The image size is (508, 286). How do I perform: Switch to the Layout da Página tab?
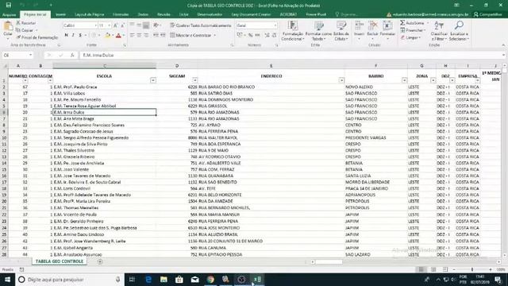[x=90, y=14]
